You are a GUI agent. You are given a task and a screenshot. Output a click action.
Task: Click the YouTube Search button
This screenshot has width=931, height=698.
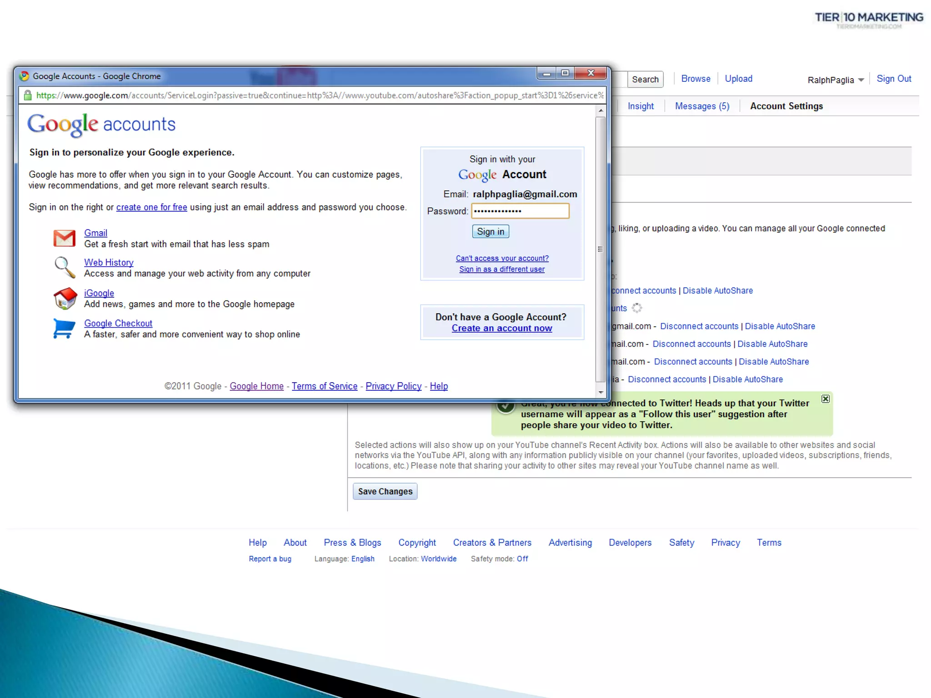(x=645, y=80)
